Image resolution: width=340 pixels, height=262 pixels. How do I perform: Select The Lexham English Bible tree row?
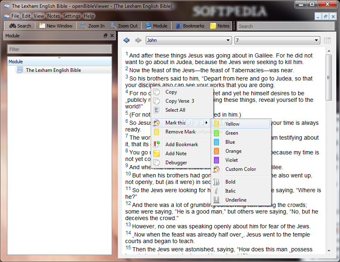click(63, 70)
